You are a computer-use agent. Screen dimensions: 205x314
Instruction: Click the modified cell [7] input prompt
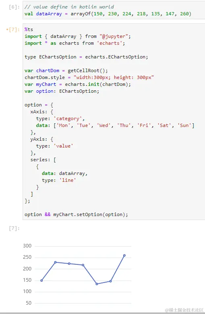[x=13, y=29]
